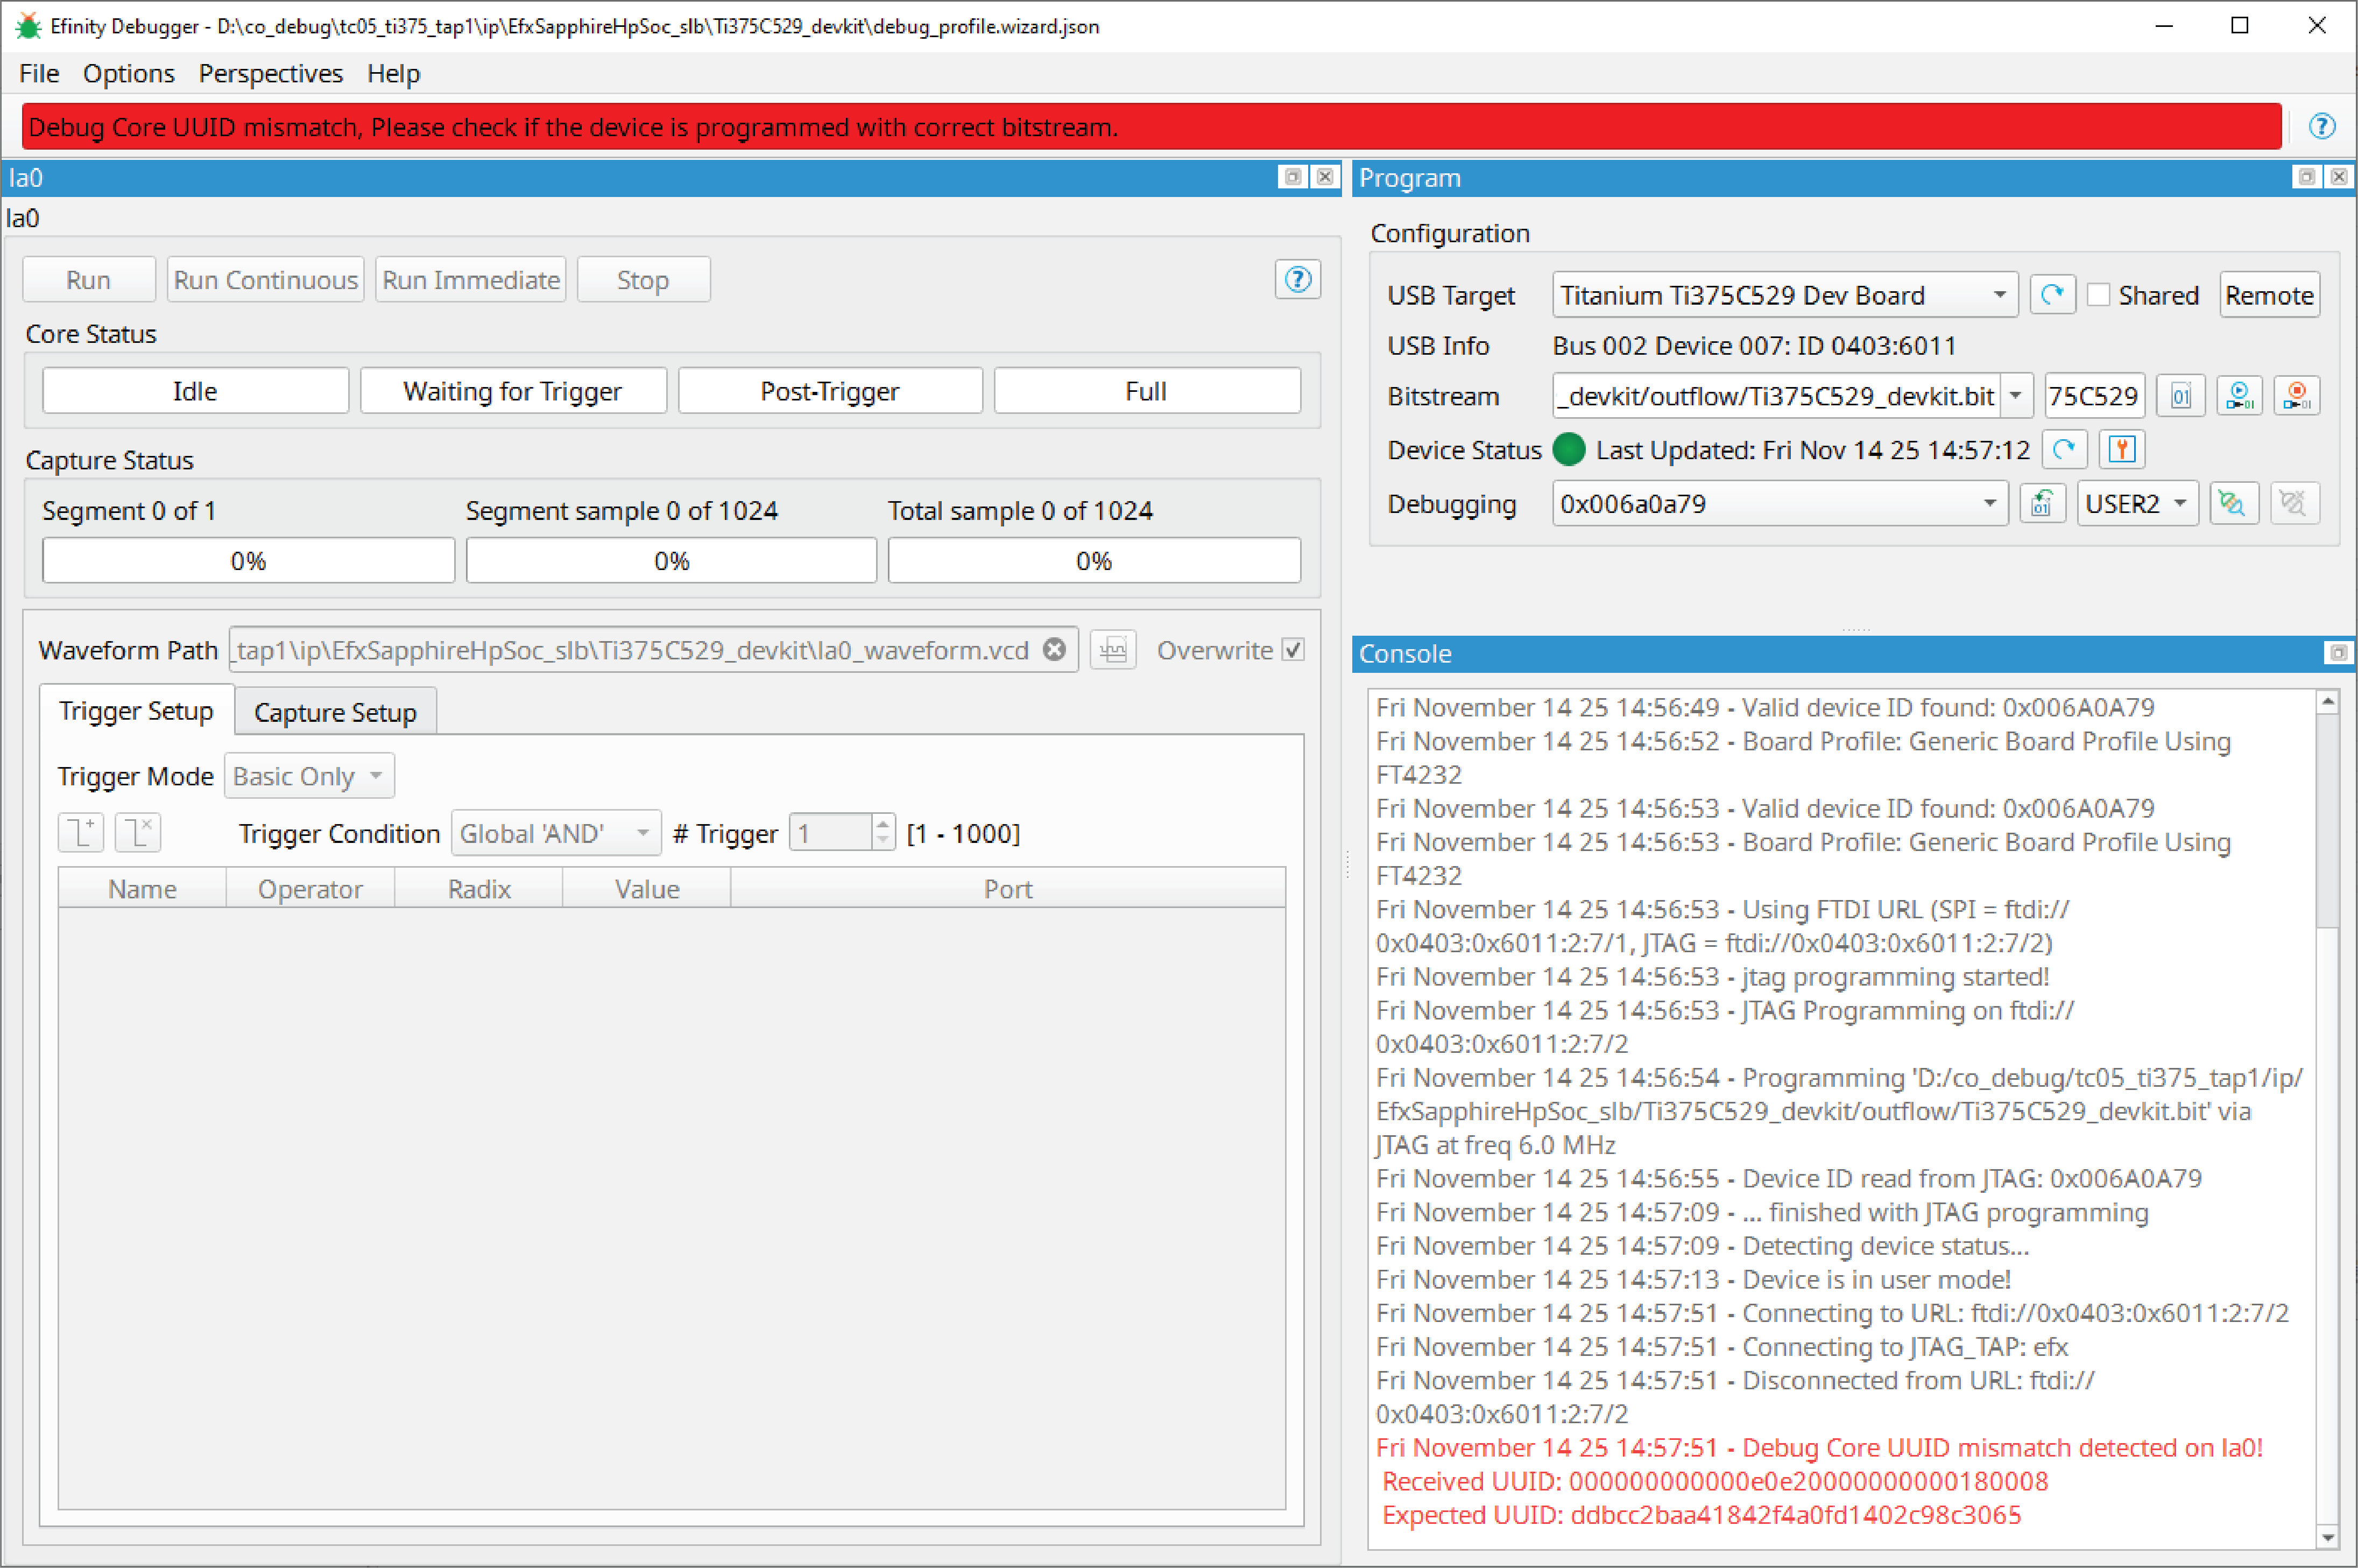The image size is (2358, 1568).
Task: Click the start programming icon
Action: pyautogui.click(x=2239, y=396)
